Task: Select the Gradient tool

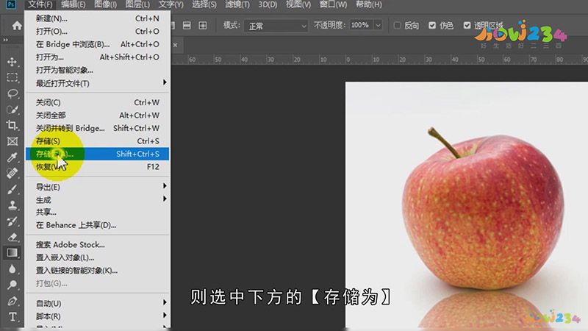Action: pyautogui.click(x=12, y=253)
